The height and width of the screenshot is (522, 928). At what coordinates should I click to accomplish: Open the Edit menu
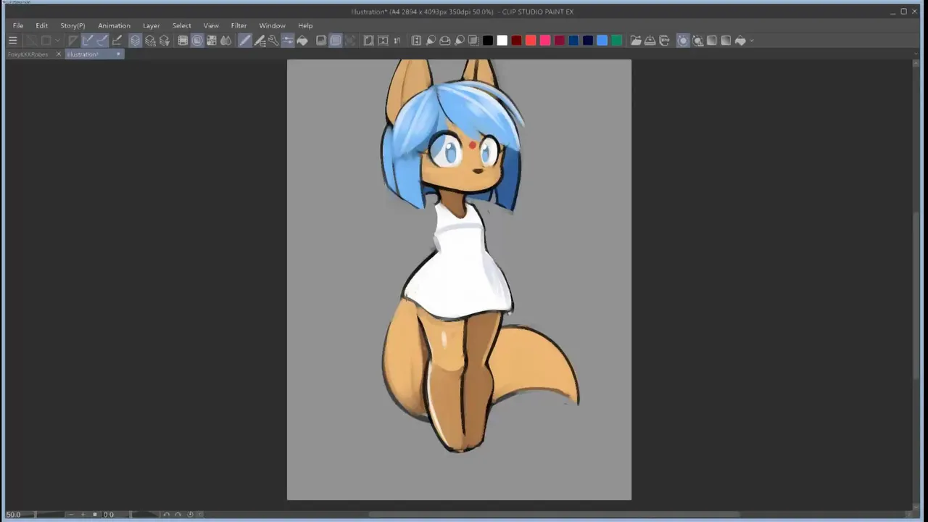pos(42,25)
